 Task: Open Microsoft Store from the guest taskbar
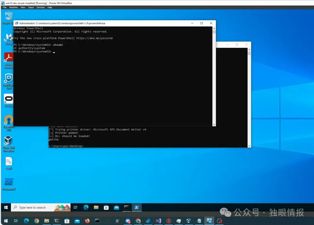[106, 207]
